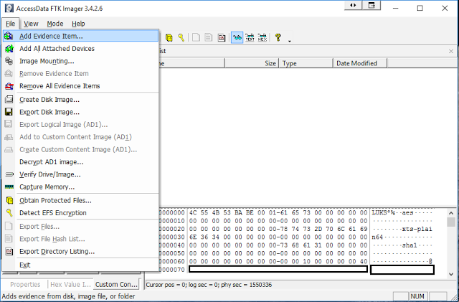This screenshot has width=459, height=302.
Task: Switch to Properties tab
Action: [25, 284]
